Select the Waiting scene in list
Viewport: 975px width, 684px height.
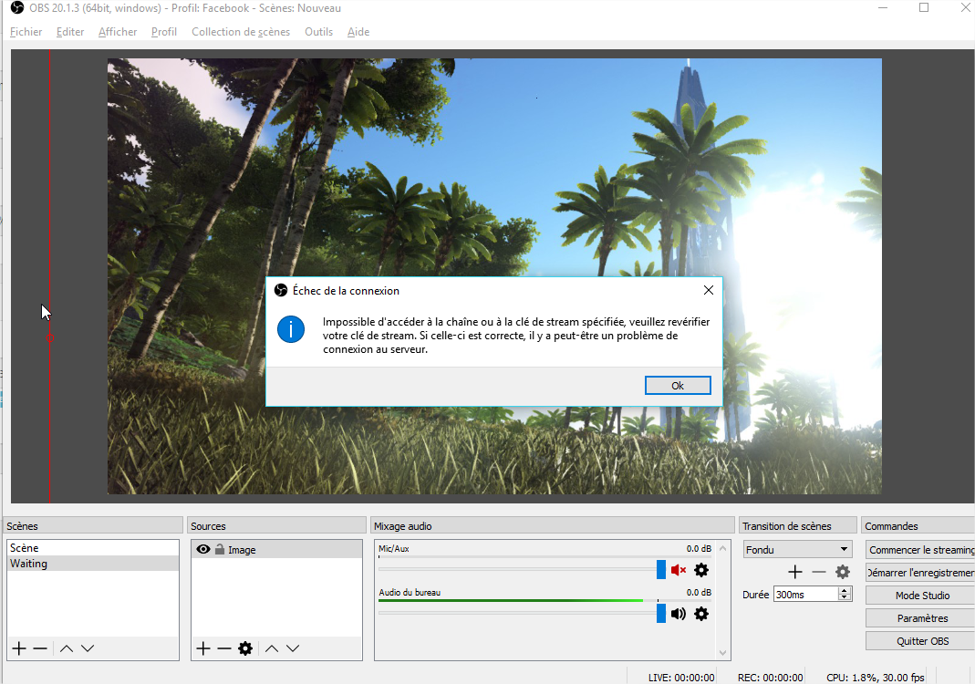(93, 564)
